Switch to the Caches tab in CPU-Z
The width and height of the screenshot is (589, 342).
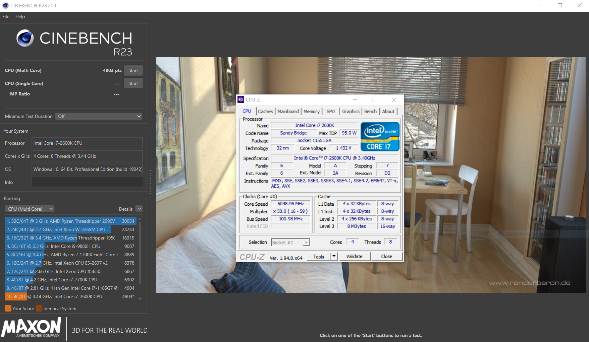coord(265,112)
